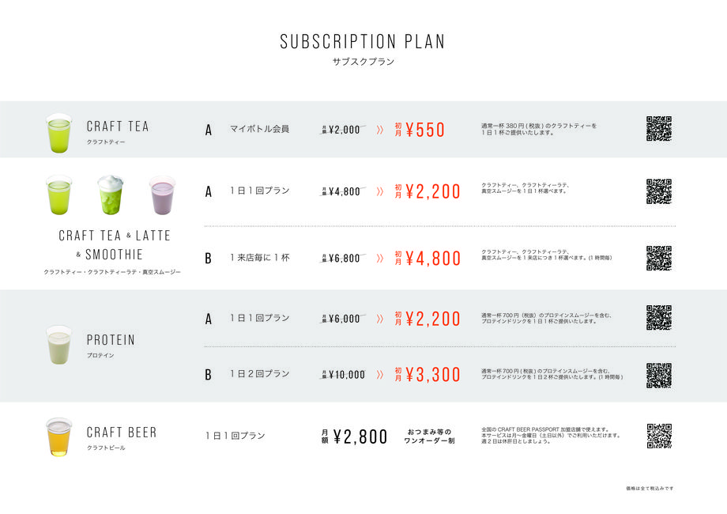Click the SUBSCRIPTION PLAN heading
Image resolution: width=727 pixels, height=514 pixels.
[x=363, y=42]
